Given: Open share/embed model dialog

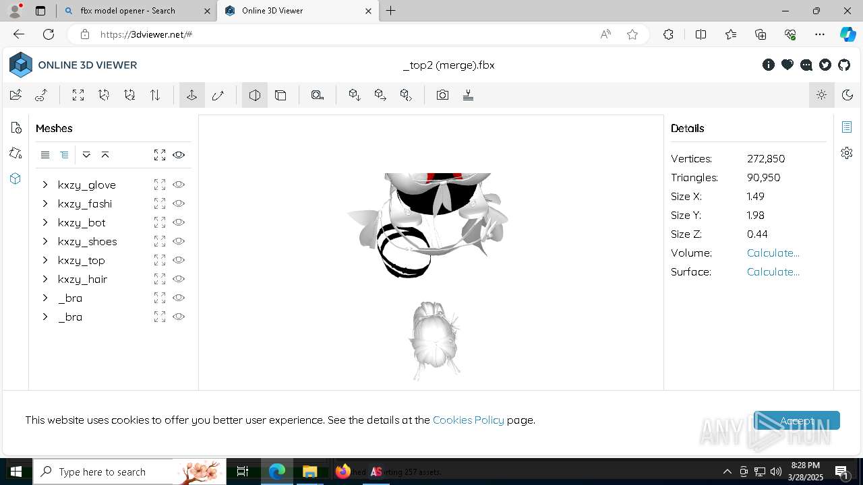Looking at the screenshot, I should 406,95.
